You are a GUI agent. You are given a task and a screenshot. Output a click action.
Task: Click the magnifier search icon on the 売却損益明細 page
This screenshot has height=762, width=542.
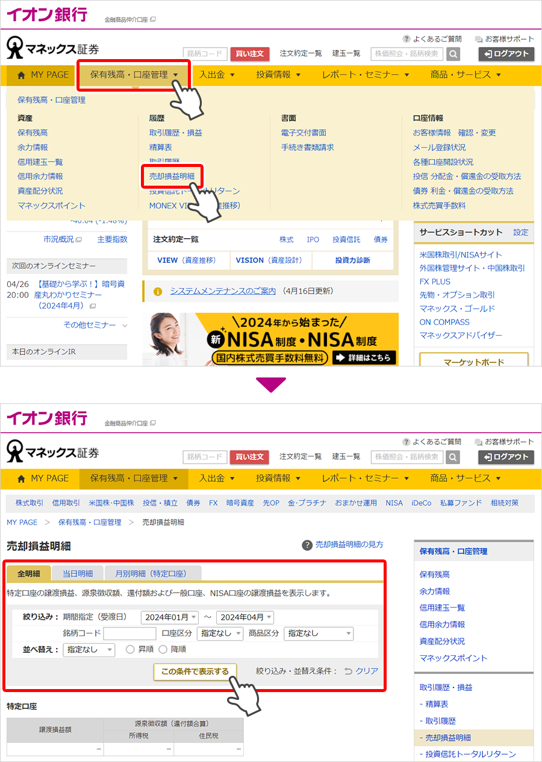pos(453,457)
